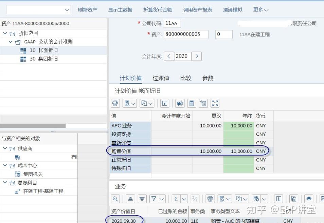The width and height of the screenshot is (324, 223).
Task: Click the magnifying glass search icon in transactions toolbar
Action: click(115, 199)
